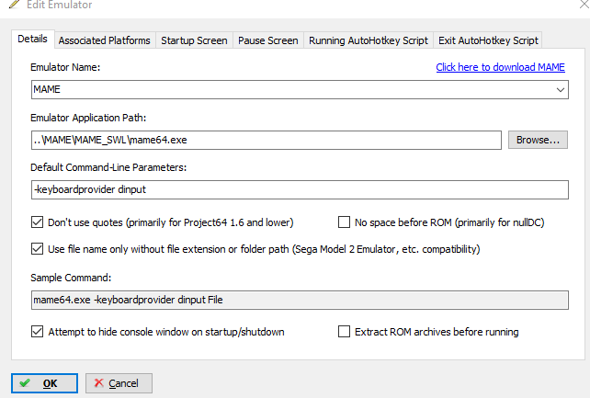Click the pencil icon in title bar
The width and height of the screenshot is (590, 398).
click(x=15, y=5)
